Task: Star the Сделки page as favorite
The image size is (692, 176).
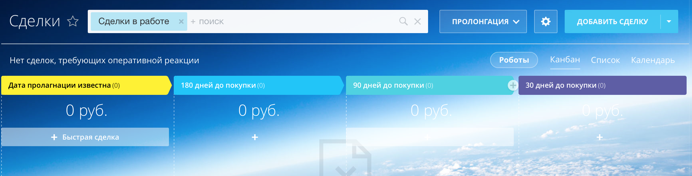Action: pos(72,21)
